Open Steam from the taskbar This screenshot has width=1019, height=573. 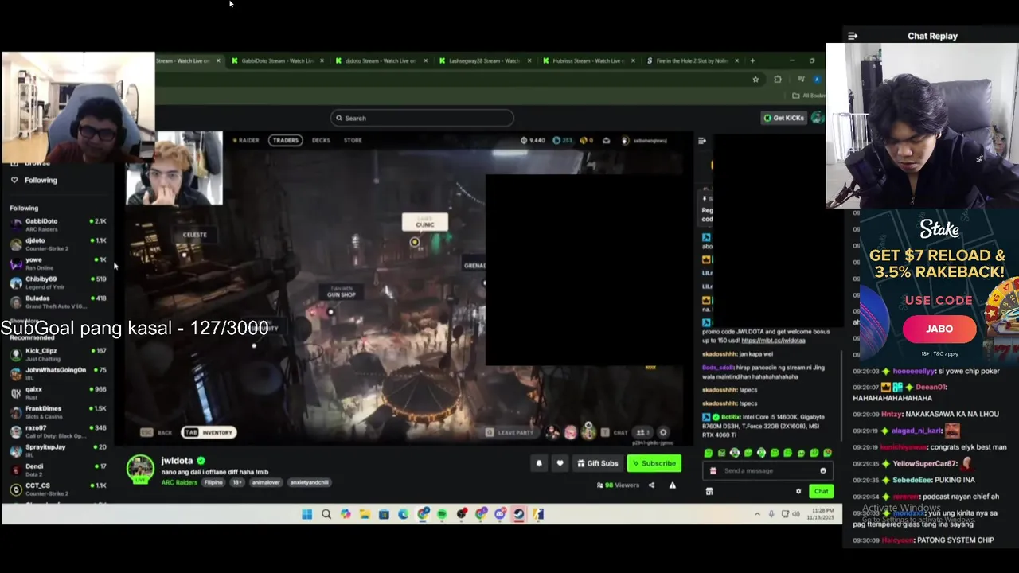click(519, 514)
